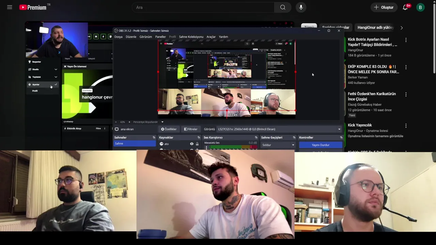Toggle visibility eye of the ato source
Image resolution: width=436 pixels, height=245 pixels.
[x=191, y=144]
